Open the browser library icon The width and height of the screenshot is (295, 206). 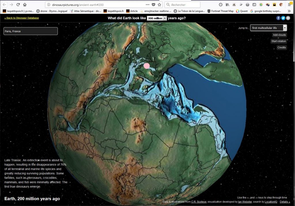click(x=227, y=5)
